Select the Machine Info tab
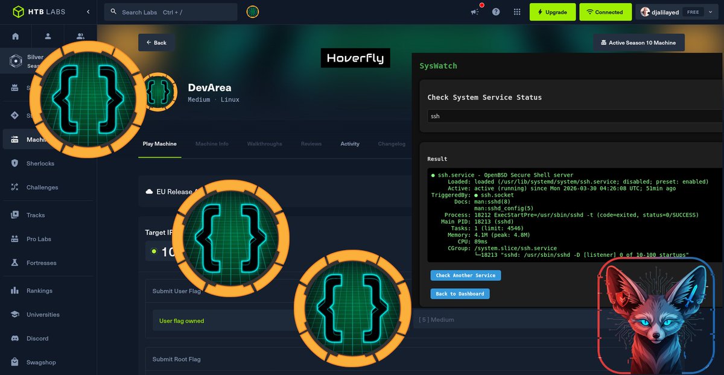This screenshot has height=375, width=724. point(212,144)
